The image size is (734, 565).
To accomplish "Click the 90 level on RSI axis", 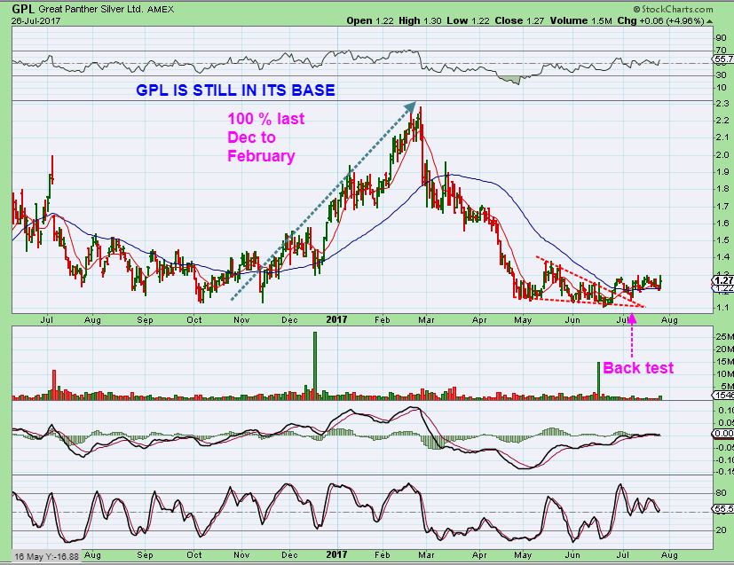I will (721, 38).
